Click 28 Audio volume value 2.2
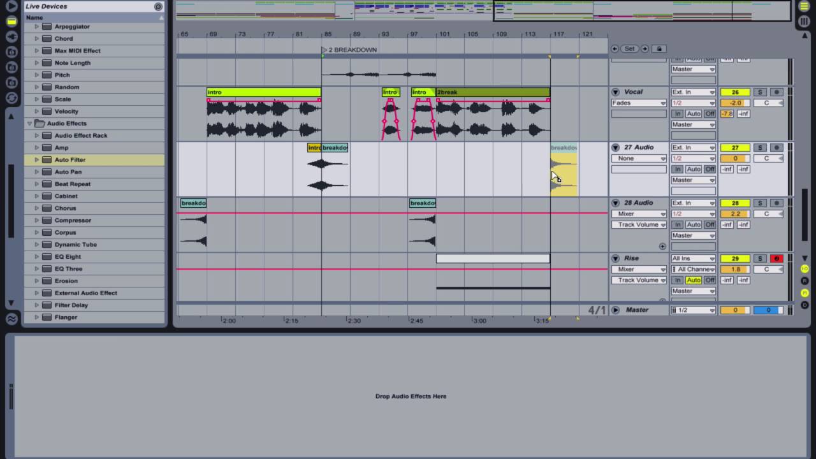The image size is (816, 459). (735, 214)
